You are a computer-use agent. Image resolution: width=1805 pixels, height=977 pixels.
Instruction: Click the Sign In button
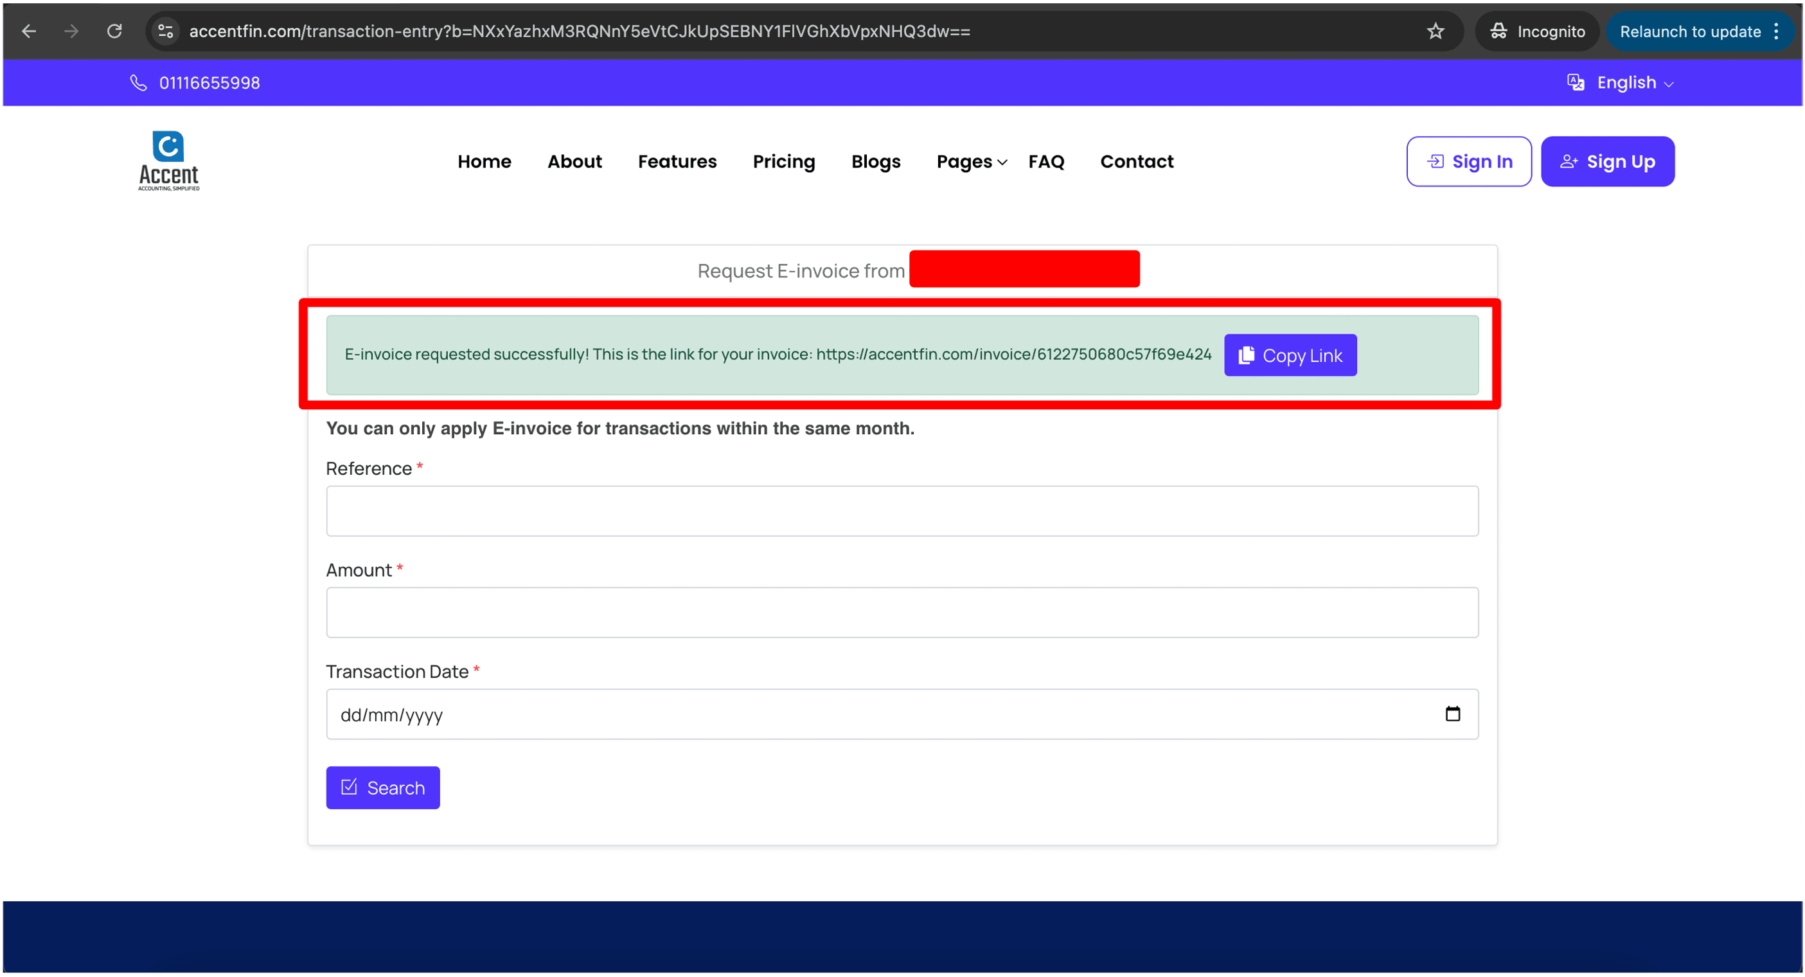[1469, 162]
